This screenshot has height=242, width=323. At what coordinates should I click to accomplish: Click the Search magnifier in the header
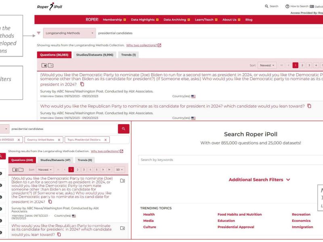click(x=266, y=6)
